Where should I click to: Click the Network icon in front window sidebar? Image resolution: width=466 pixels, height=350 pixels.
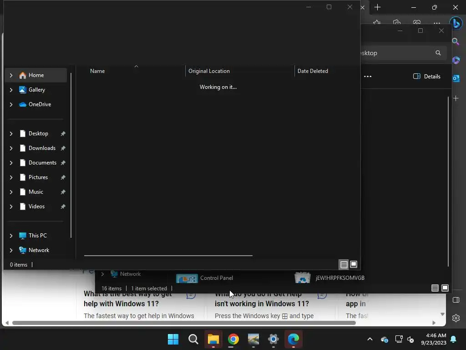23,250
